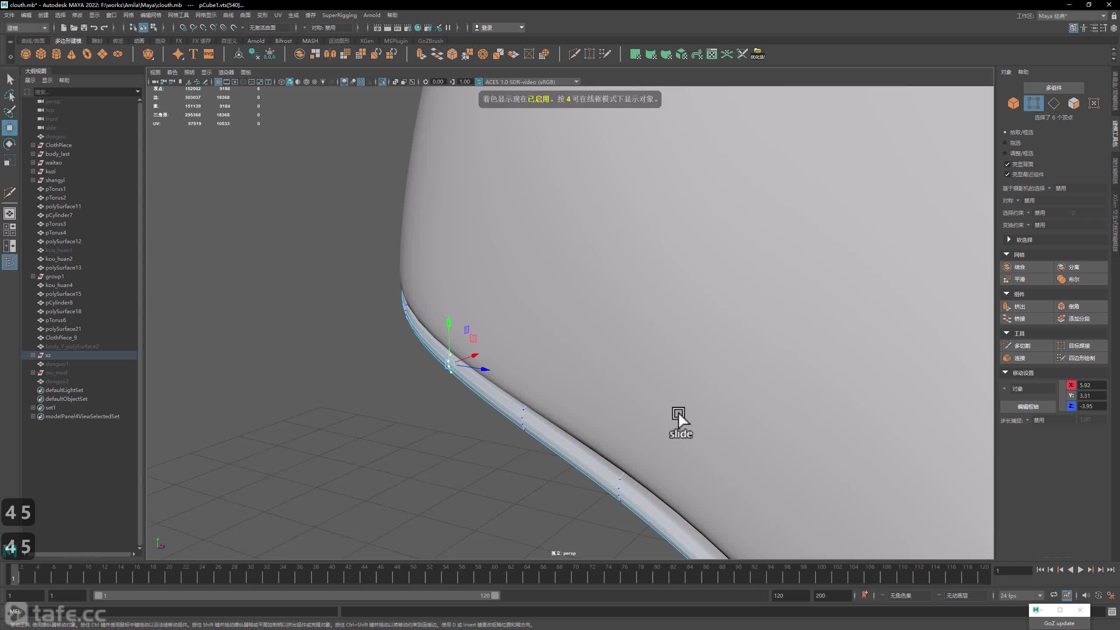Select 拖选 radio option
1120x630 pixels.
[x=1005, y=143]
